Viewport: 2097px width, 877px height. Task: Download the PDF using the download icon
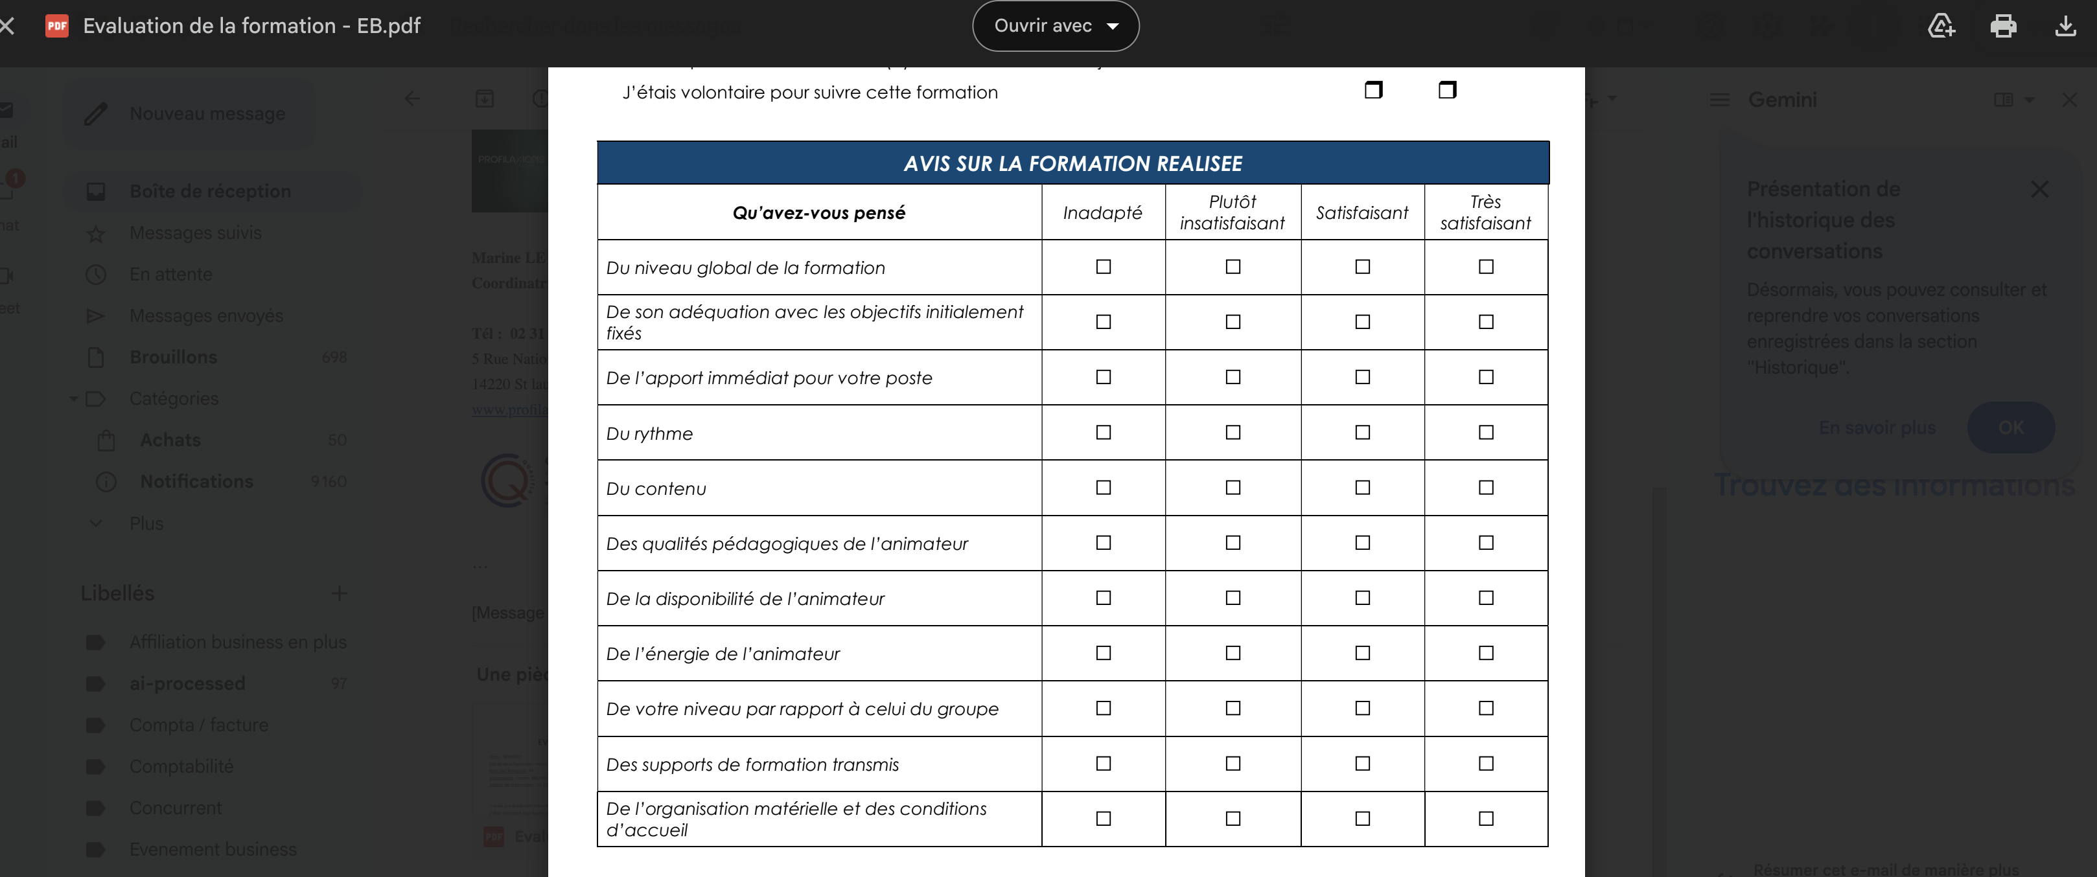tap(2065, 26)
